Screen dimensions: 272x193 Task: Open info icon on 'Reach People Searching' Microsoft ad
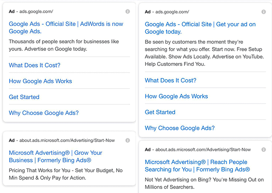(263, 149)
